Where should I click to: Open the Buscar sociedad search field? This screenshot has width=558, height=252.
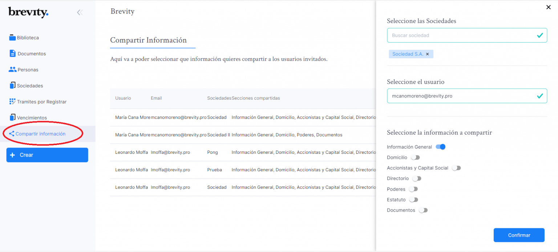click(461, 35)
